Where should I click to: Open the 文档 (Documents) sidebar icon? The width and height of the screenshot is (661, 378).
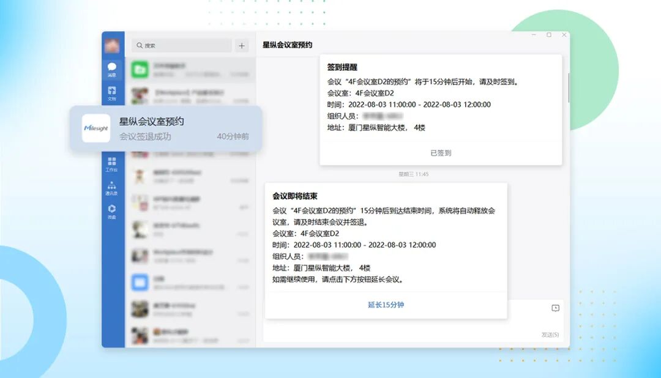(112, 93)
